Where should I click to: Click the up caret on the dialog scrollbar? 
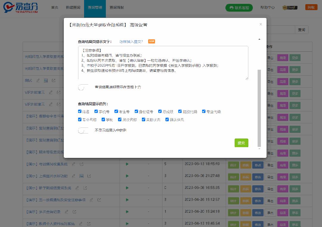259,39
